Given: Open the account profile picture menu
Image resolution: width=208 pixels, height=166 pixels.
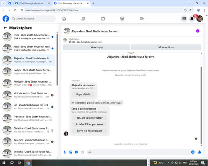Looking at the screenshot, I should [200, 19].
